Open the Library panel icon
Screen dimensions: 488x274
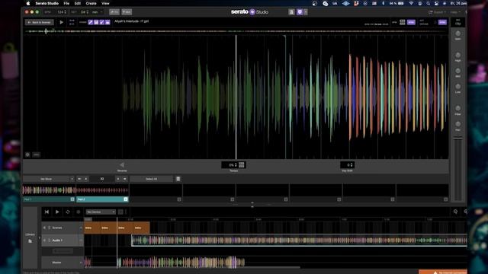tap(30, 241)
